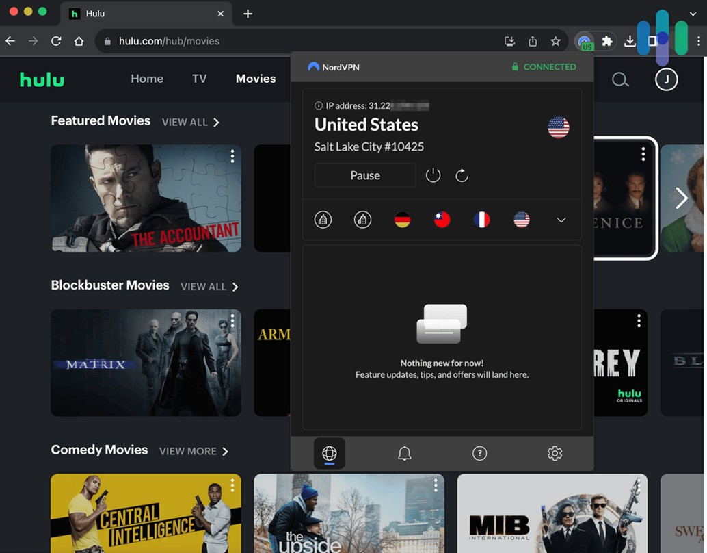Image resolution: width=707 pixels, height=553 pixels.
Task: Click the CONNECTED status label
Action: point(544,67)
